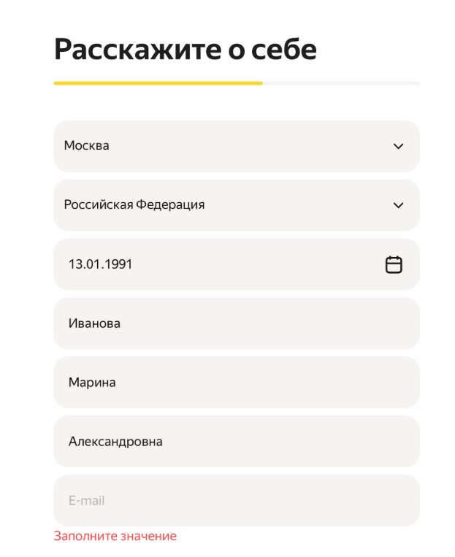
Task: Open the calendar date picker icon
Action: 394,264
